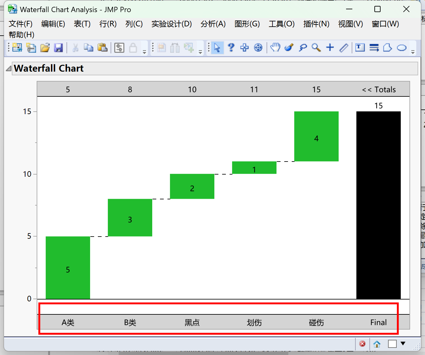
Task: Activate the Help question-mark tool
Action: click(x=231, y=47)
